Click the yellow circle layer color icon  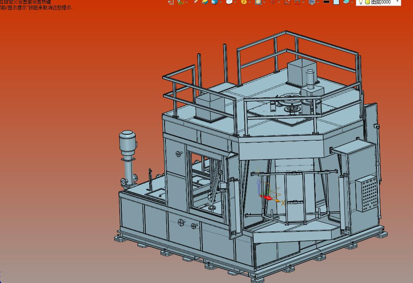[x=367, y=2]
